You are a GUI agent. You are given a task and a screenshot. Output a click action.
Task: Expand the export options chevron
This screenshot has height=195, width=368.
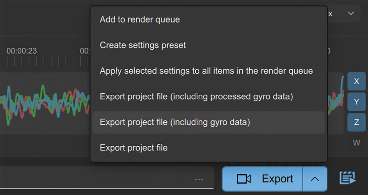(314, 179)
